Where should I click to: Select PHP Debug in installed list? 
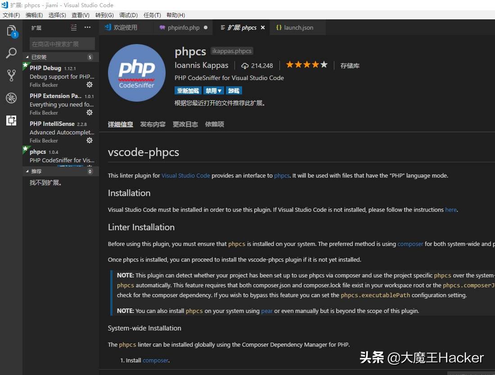tap(61, 76)
